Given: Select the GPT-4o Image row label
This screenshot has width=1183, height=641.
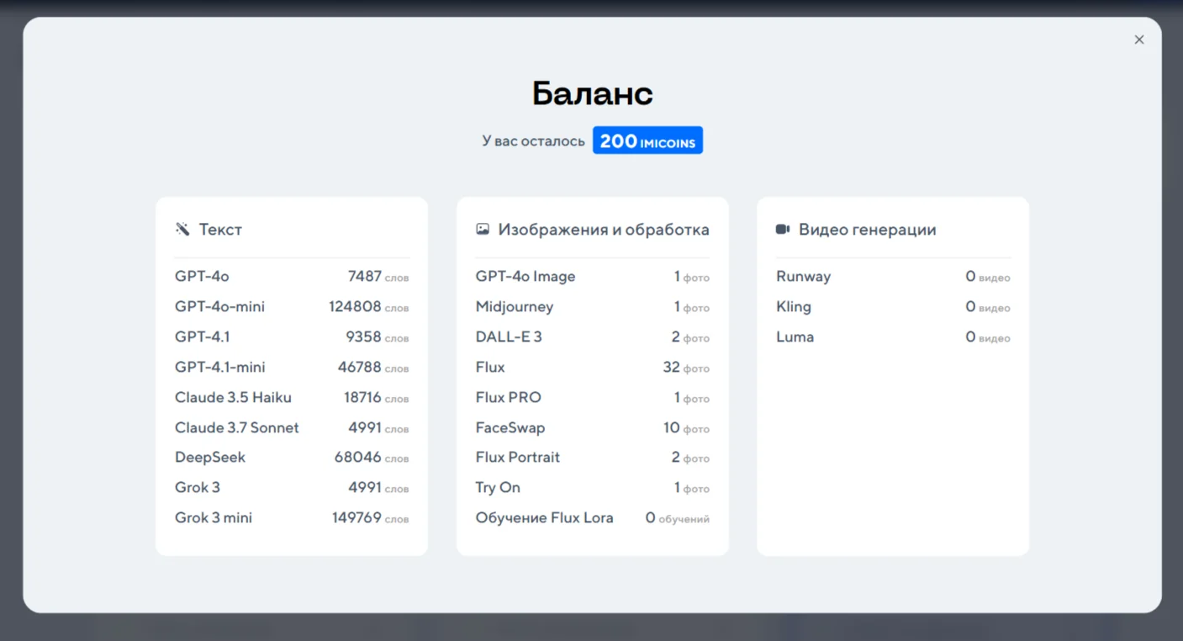Looking at the screenshot, I should (525, 277).
